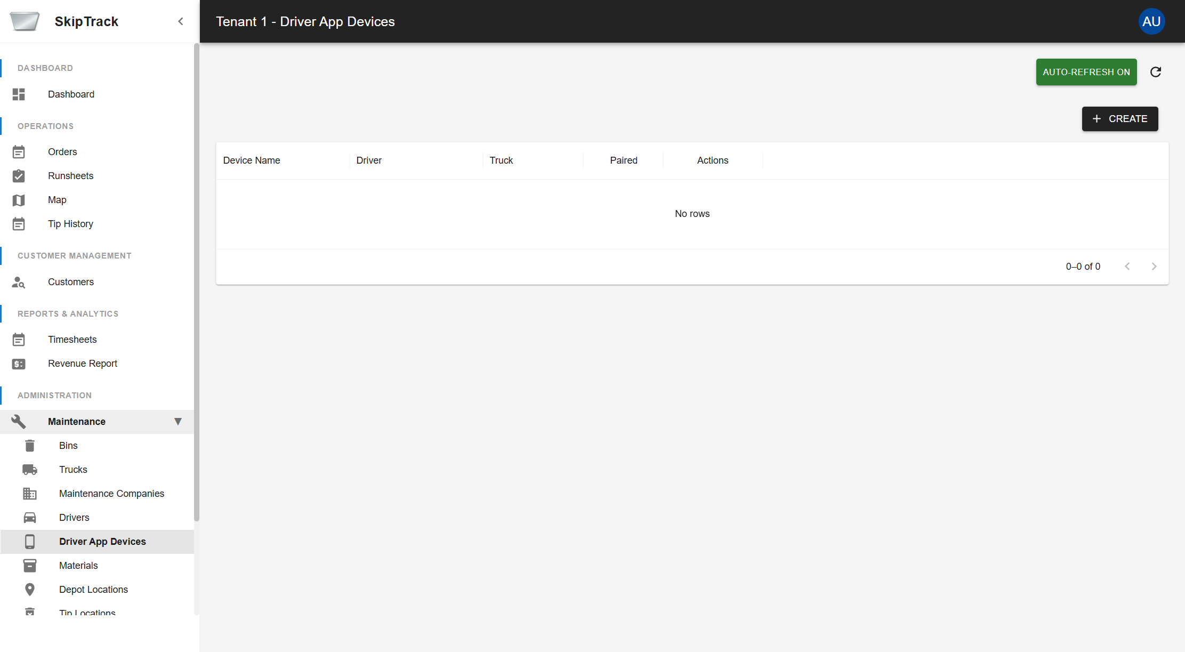Image resolution: width=1185 pixels, height=652 pixels.
Task: Click the Depot Locations pin icon
Action: pos(30,589)
